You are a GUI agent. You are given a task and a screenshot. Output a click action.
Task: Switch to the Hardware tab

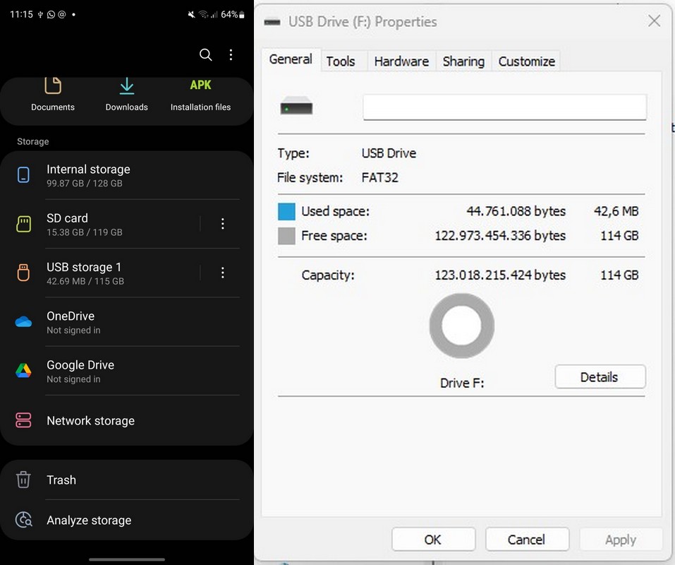click(x=401, y=61)
